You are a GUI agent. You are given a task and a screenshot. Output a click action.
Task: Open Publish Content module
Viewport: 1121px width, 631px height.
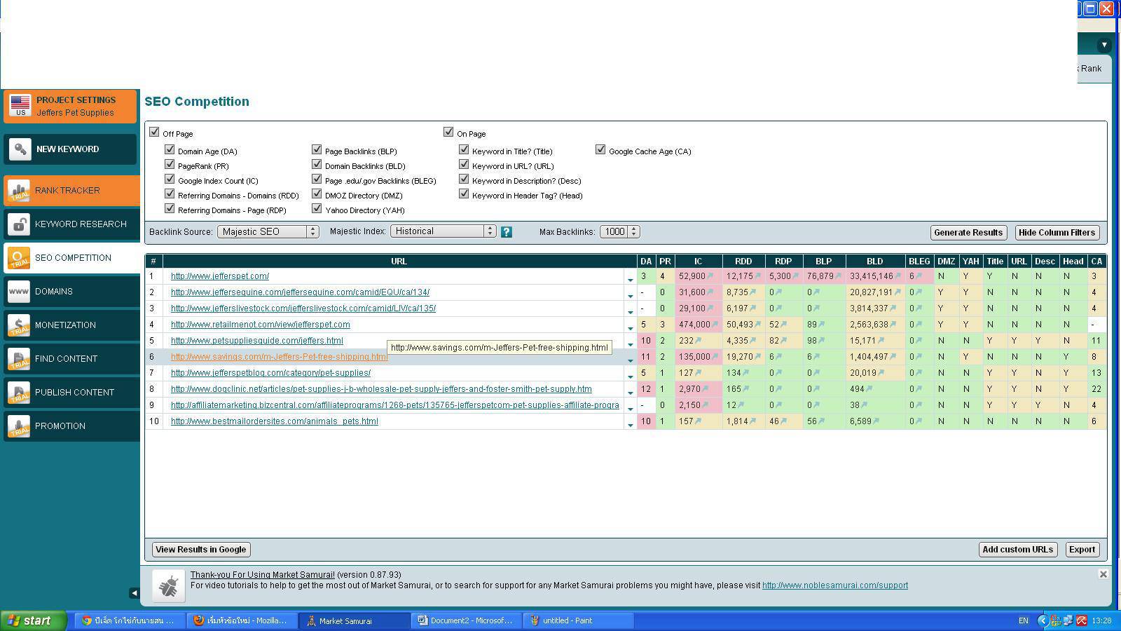click(70, 393)
